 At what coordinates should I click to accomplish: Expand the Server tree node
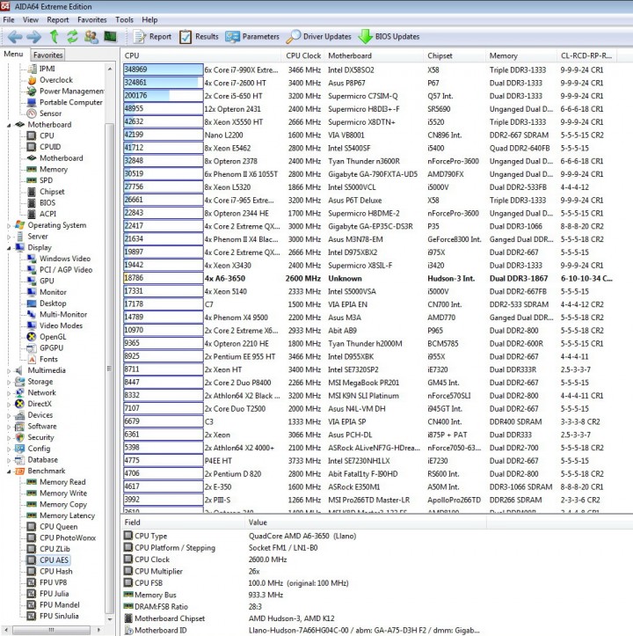pyautogui.click(x=9, y=237)
